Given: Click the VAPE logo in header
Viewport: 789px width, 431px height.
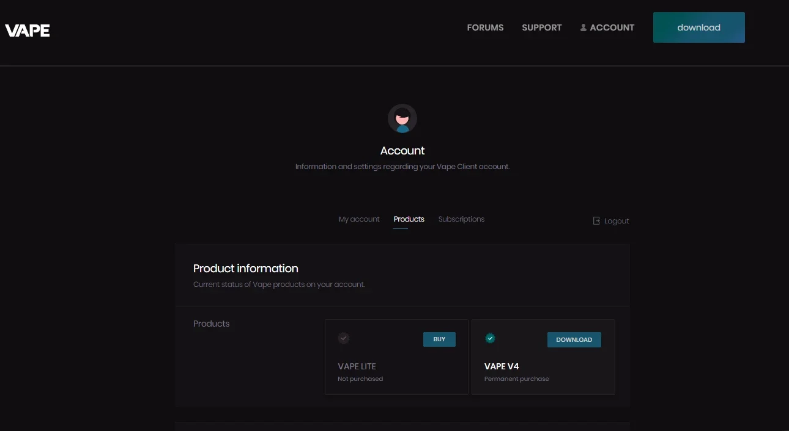Looking at the screenshot, I should point(28,31).
